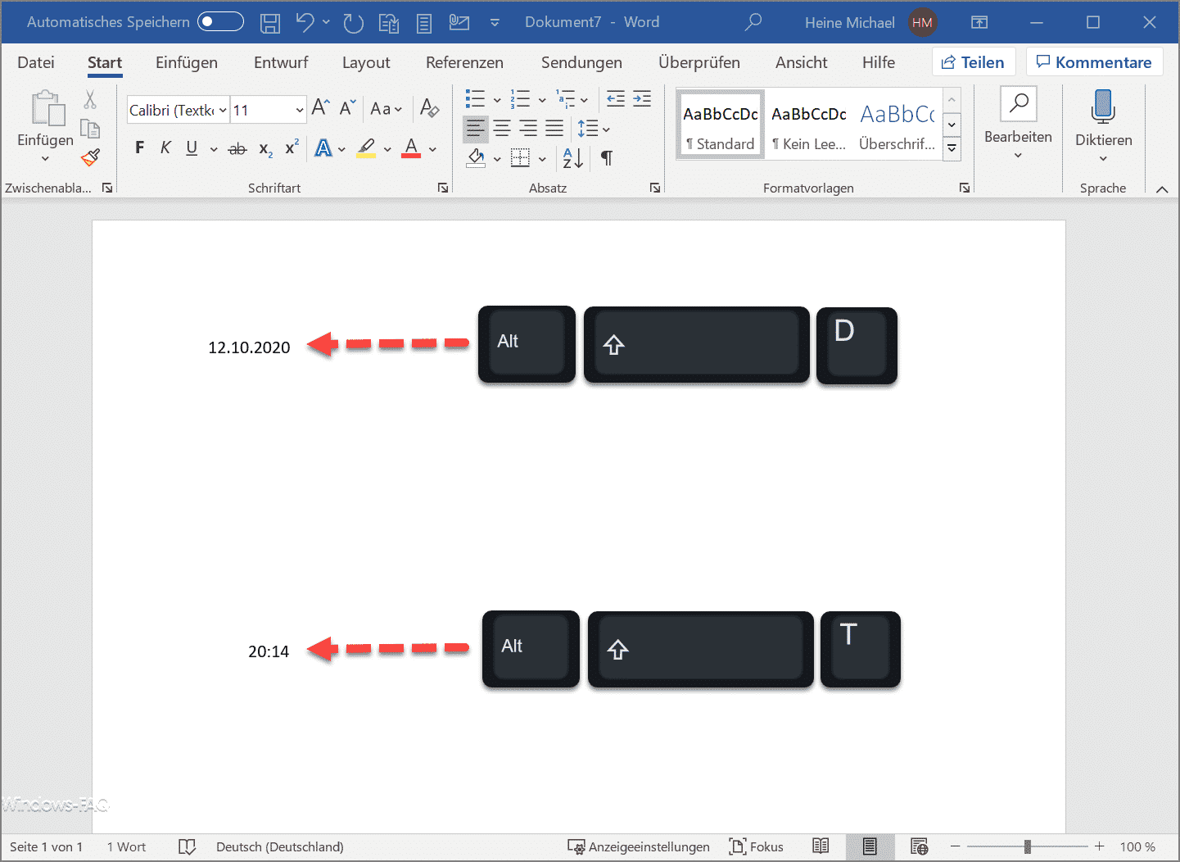Apply red font color

point(411,148)
